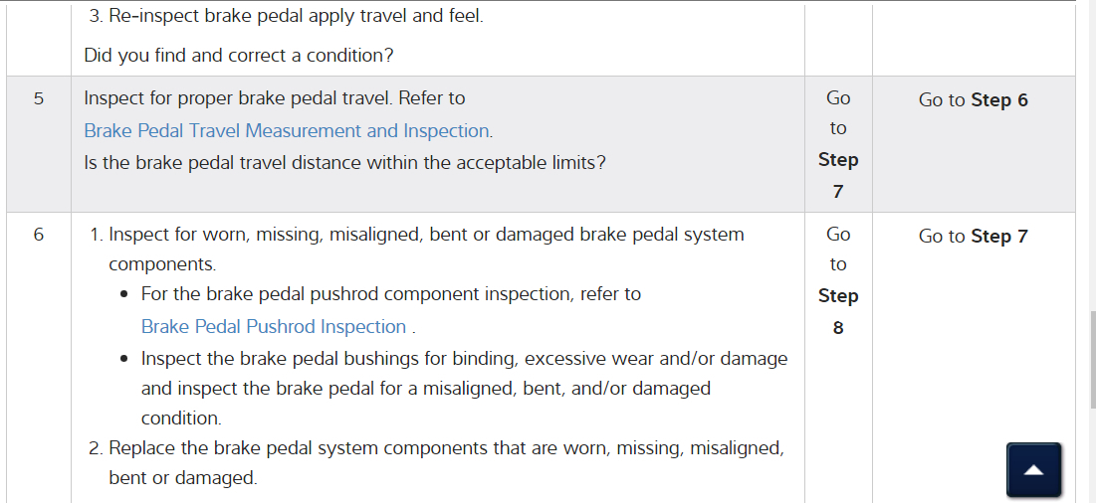Click 'For the brake pedal pushrod component inspection' text

(391, 294)
